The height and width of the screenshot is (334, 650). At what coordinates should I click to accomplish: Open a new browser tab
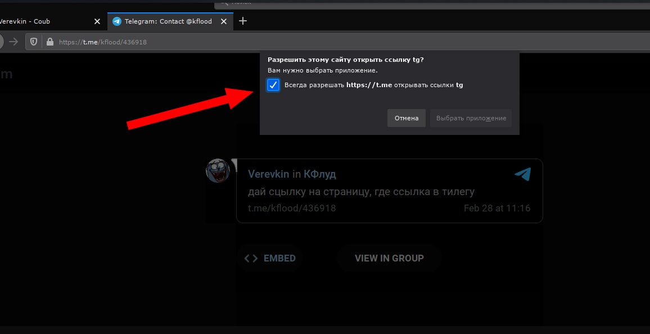[x=243, y=21]
